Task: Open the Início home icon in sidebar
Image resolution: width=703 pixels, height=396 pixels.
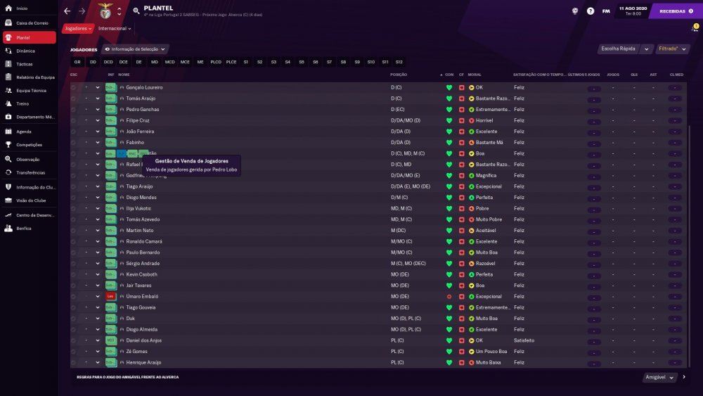Action: click(8, 8)
